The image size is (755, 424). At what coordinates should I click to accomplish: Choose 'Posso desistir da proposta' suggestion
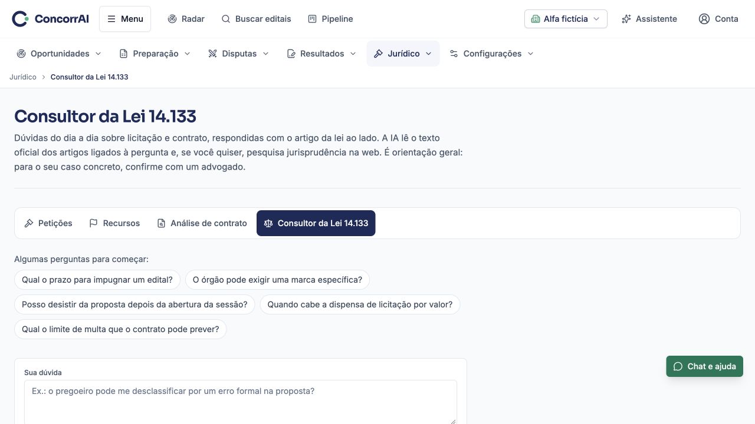point(134,304)
